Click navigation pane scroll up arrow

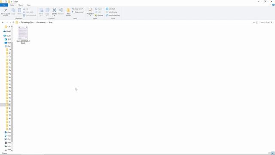[12, 26]
